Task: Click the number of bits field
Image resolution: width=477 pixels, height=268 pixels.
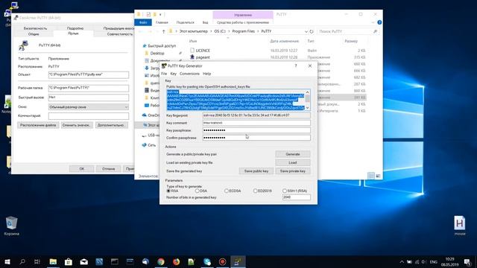Action: pyautogui.click(x=297, y=197)
